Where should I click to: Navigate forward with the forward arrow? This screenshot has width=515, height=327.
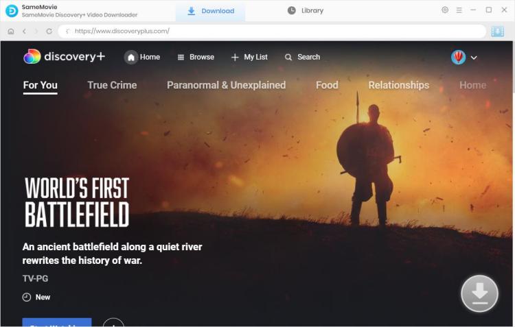coord(36,32)
